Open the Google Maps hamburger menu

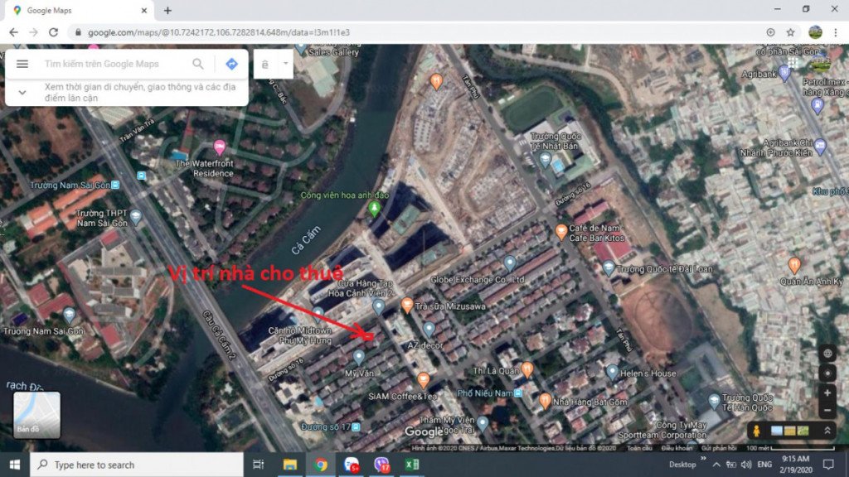coord(22,64)
